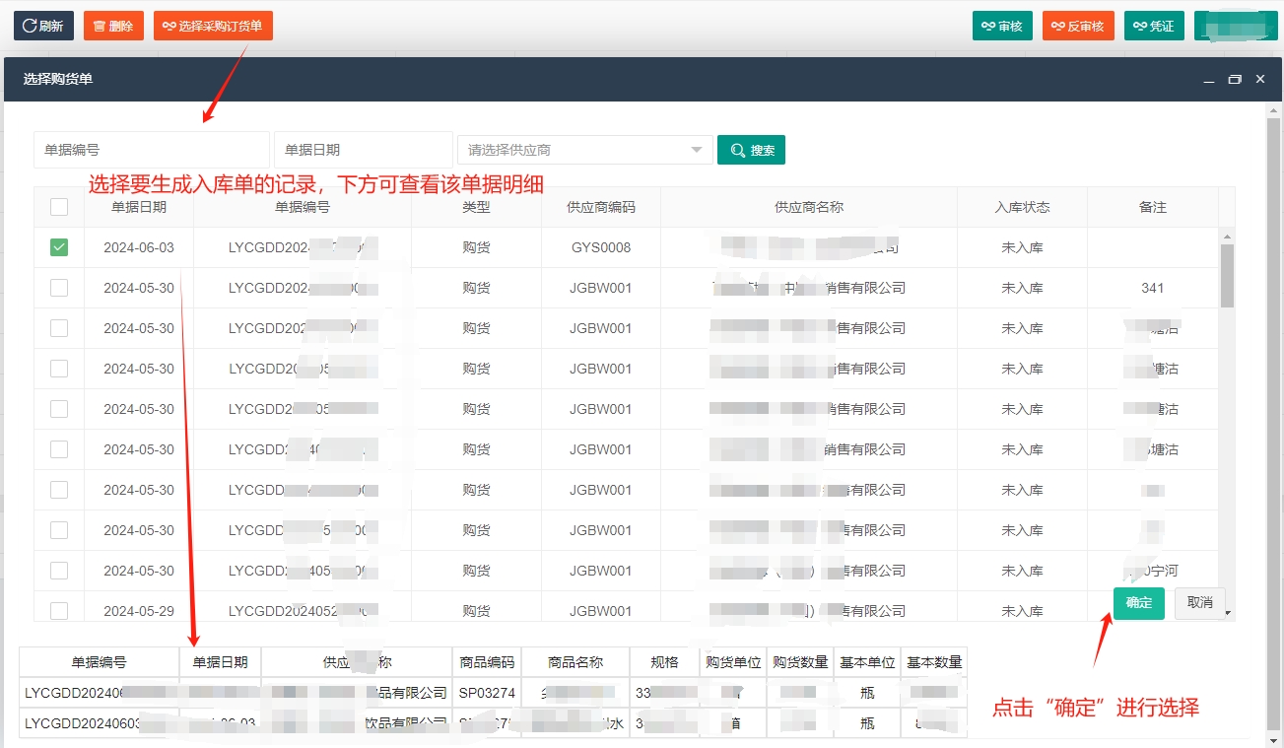Maximize the 选择购货单 dialog
This screenshot has width=1284, height=748.
coord(1235,80)
